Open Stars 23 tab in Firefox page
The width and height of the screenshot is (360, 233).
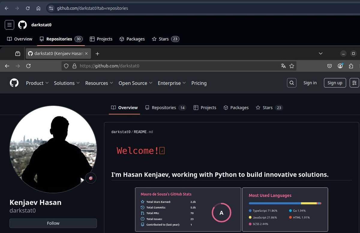[269, 108]
